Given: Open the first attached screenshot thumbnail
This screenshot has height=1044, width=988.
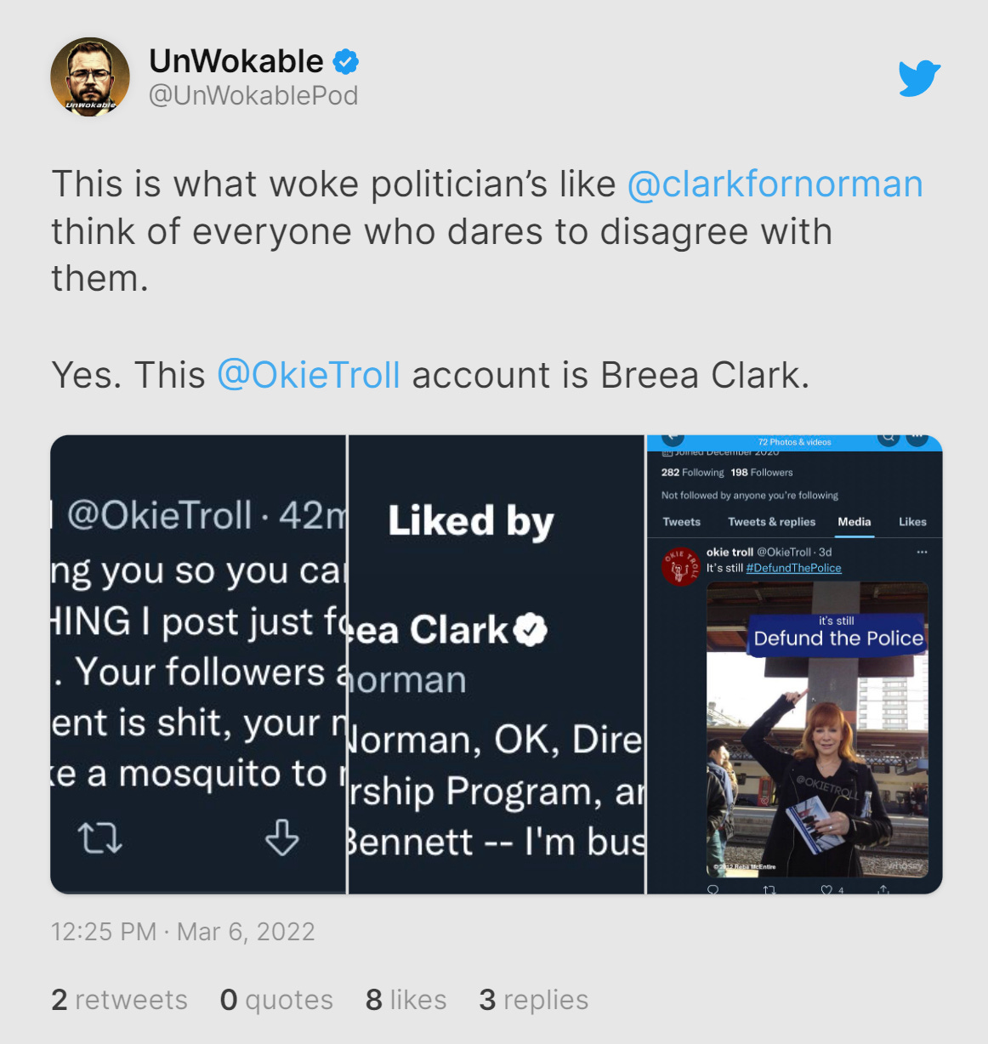Looking at the screenshot, I should pos(198,664).
